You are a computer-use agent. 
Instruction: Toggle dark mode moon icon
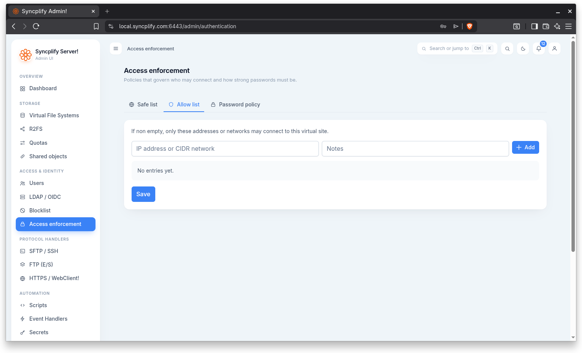[x=523, y=48]
